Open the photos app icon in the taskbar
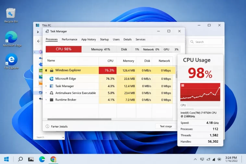246x164 pixels. (31, 159)
